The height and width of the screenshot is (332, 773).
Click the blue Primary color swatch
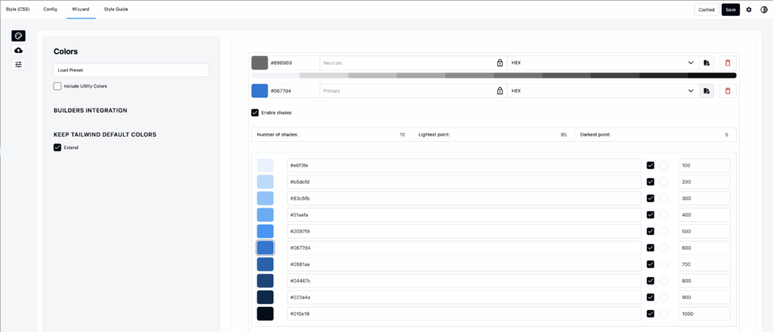click(260, 91)
